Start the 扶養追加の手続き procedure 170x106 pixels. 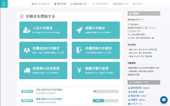pos(43,50)
